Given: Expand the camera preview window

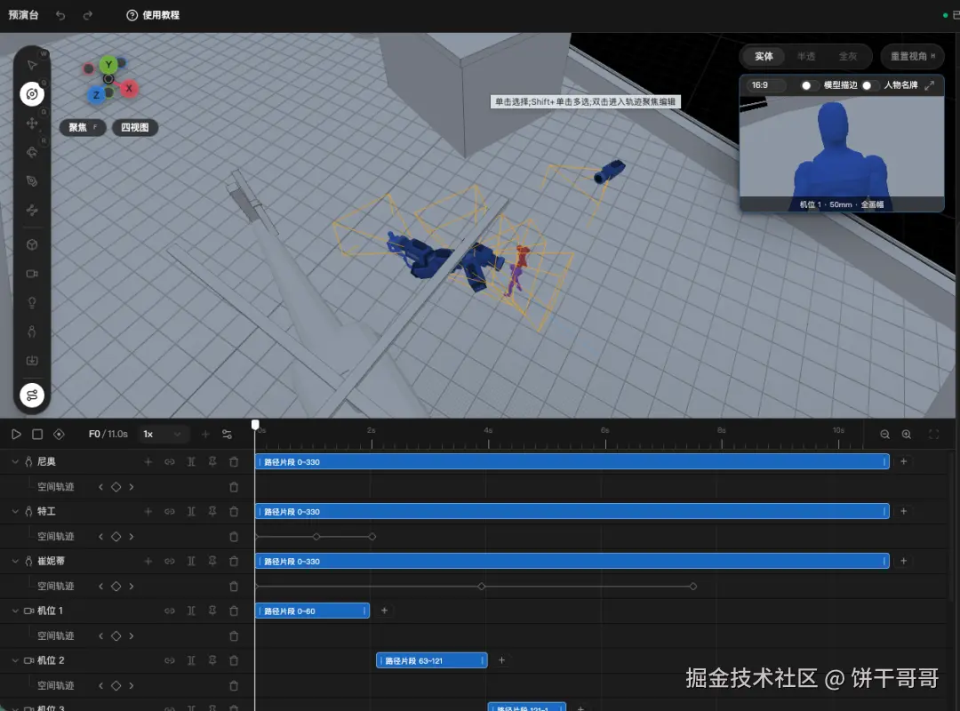Looking at the screenshot, I should [x=930, y=85].
